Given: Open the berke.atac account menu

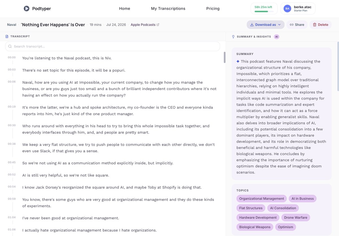Looking at the screenshot, I should pos(298,8).
